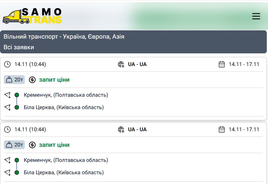
Task: Select "Вільний транспорт - Україна, Європа, Азія" heading
Action: pyautogui.click(x=64, y=37)
